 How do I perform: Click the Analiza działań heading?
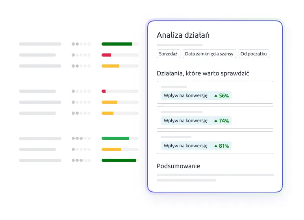(x=183, y=35)
